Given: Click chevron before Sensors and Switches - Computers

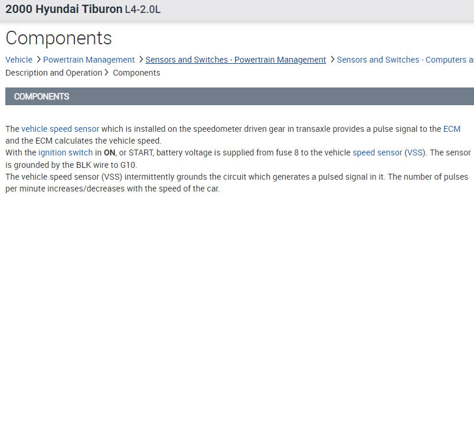Looking at the screenshot, I should click(332, 59).
